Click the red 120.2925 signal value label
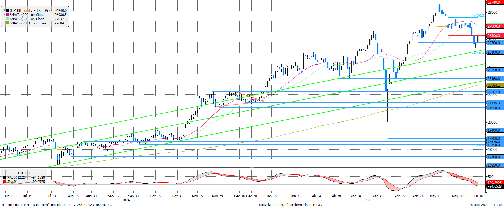The width and height of the screenshot is (504, 207). click(495, 182)
